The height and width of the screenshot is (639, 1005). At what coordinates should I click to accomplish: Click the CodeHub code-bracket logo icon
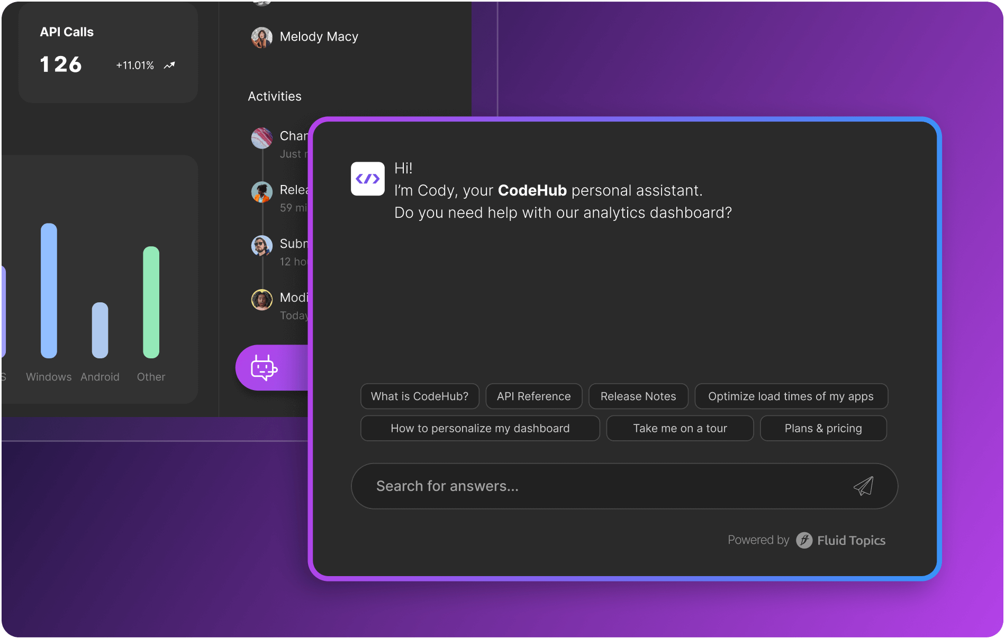click(368, 179)
